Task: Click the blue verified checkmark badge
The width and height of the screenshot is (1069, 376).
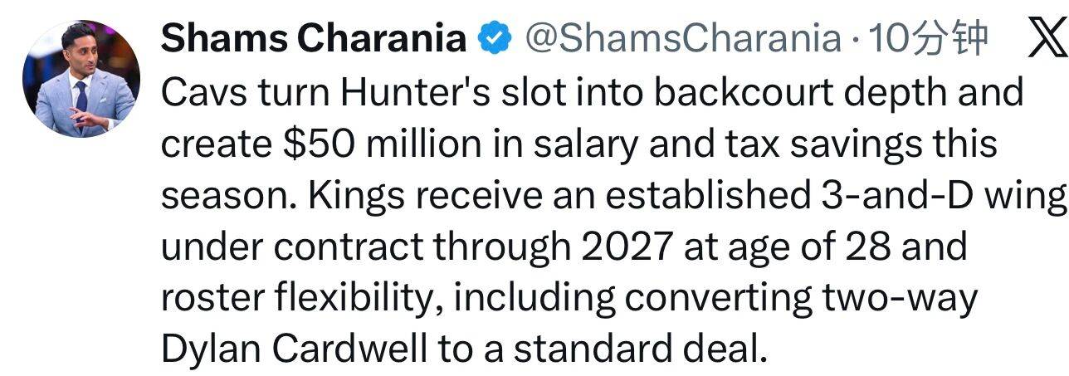Action: pos(494,37)
